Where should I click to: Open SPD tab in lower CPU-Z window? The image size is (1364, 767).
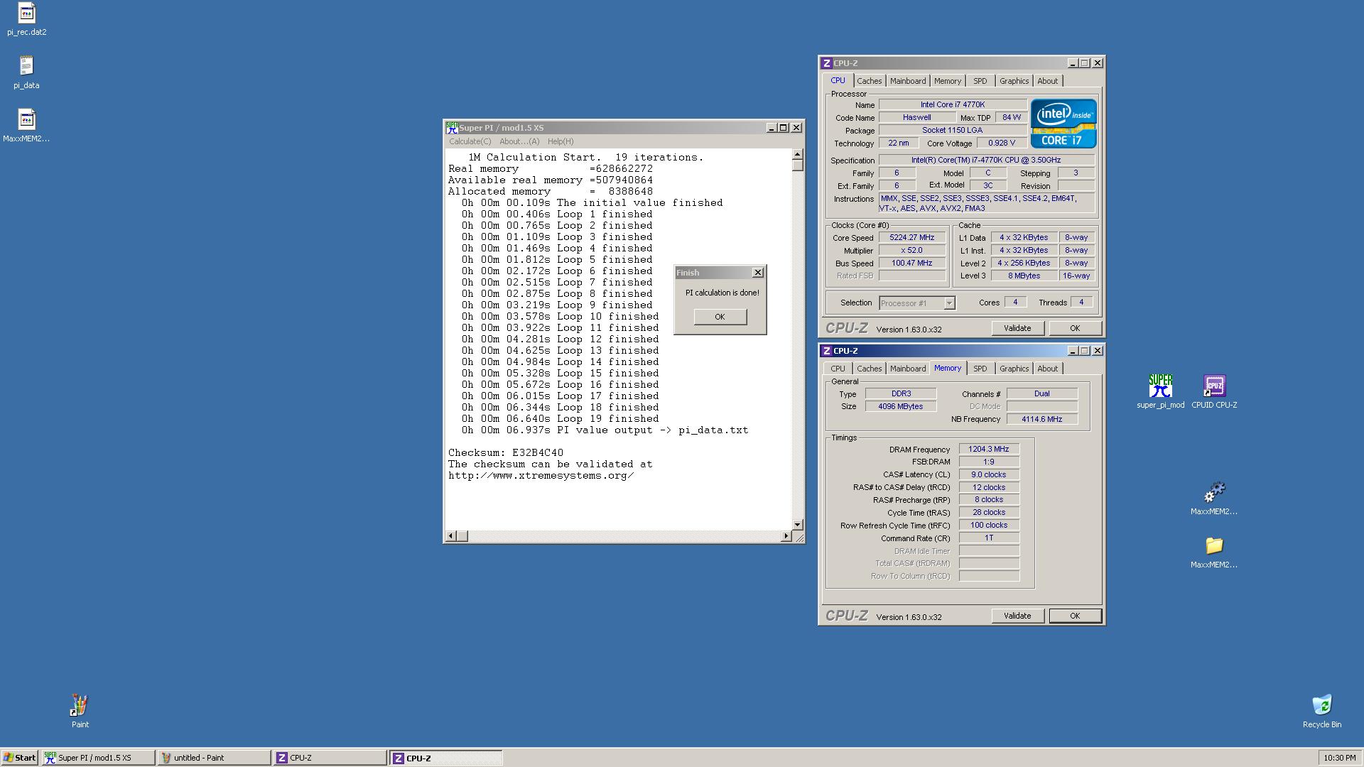980,369
